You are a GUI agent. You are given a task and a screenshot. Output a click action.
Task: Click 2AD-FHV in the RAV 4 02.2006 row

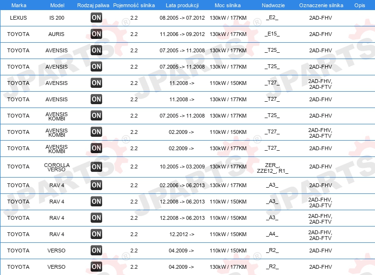320,185
